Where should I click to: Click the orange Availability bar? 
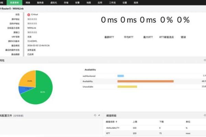tap(146, 81)
